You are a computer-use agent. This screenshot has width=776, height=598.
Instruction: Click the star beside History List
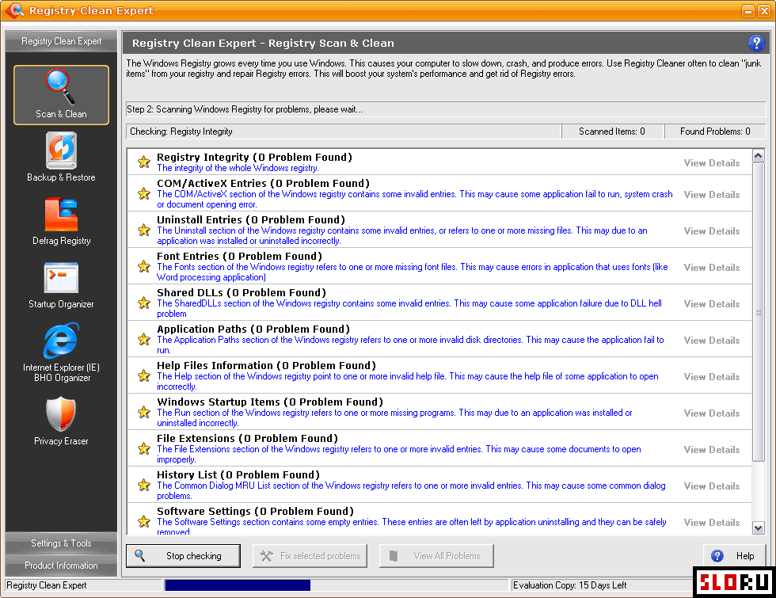pos(144,485)
